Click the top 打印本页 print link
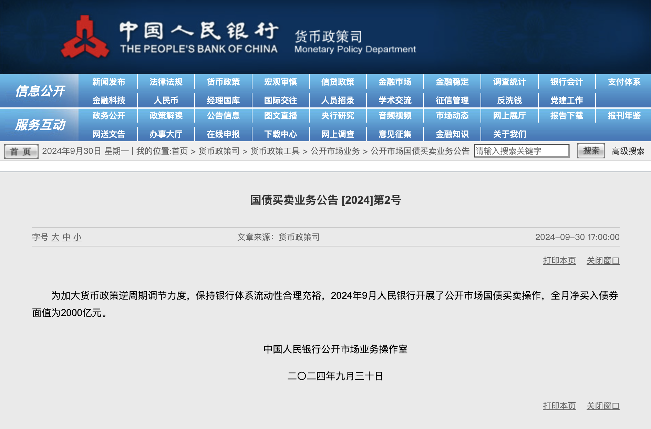Viewport: 651px width, 429px height. (x=559, y=261)
